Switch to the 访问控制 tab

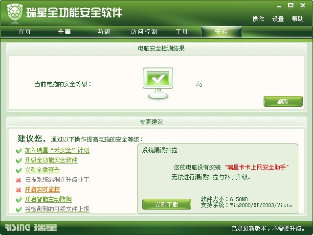[x=144, y=31]
